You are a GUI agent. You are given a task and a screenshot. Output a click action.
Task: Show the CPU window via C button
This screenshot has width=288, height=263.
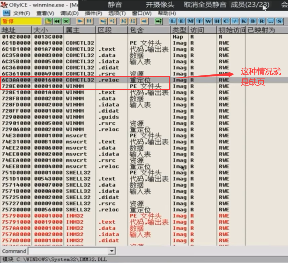[x=226, y=21]
